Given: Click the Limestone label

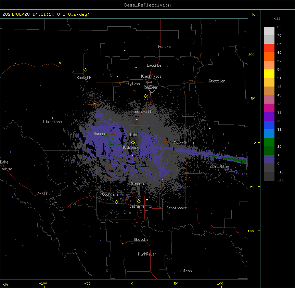Looking at the screenshot, I should (x=52, y=122).
